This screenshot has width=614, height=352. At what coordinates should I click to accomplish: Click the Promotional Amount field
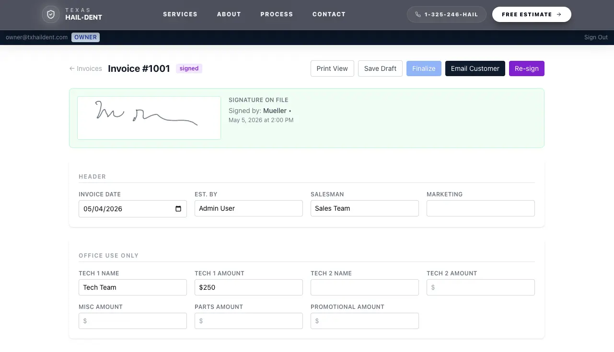pyautogui.click(x=365, y=321)
